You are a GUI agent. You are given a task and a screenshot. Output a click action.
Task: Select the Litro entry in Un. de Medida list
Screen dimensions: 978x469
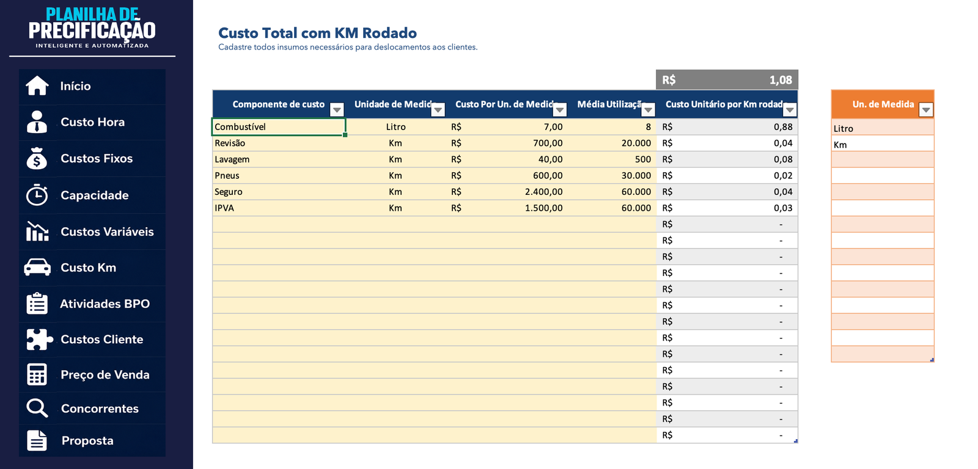coord(883,128)
